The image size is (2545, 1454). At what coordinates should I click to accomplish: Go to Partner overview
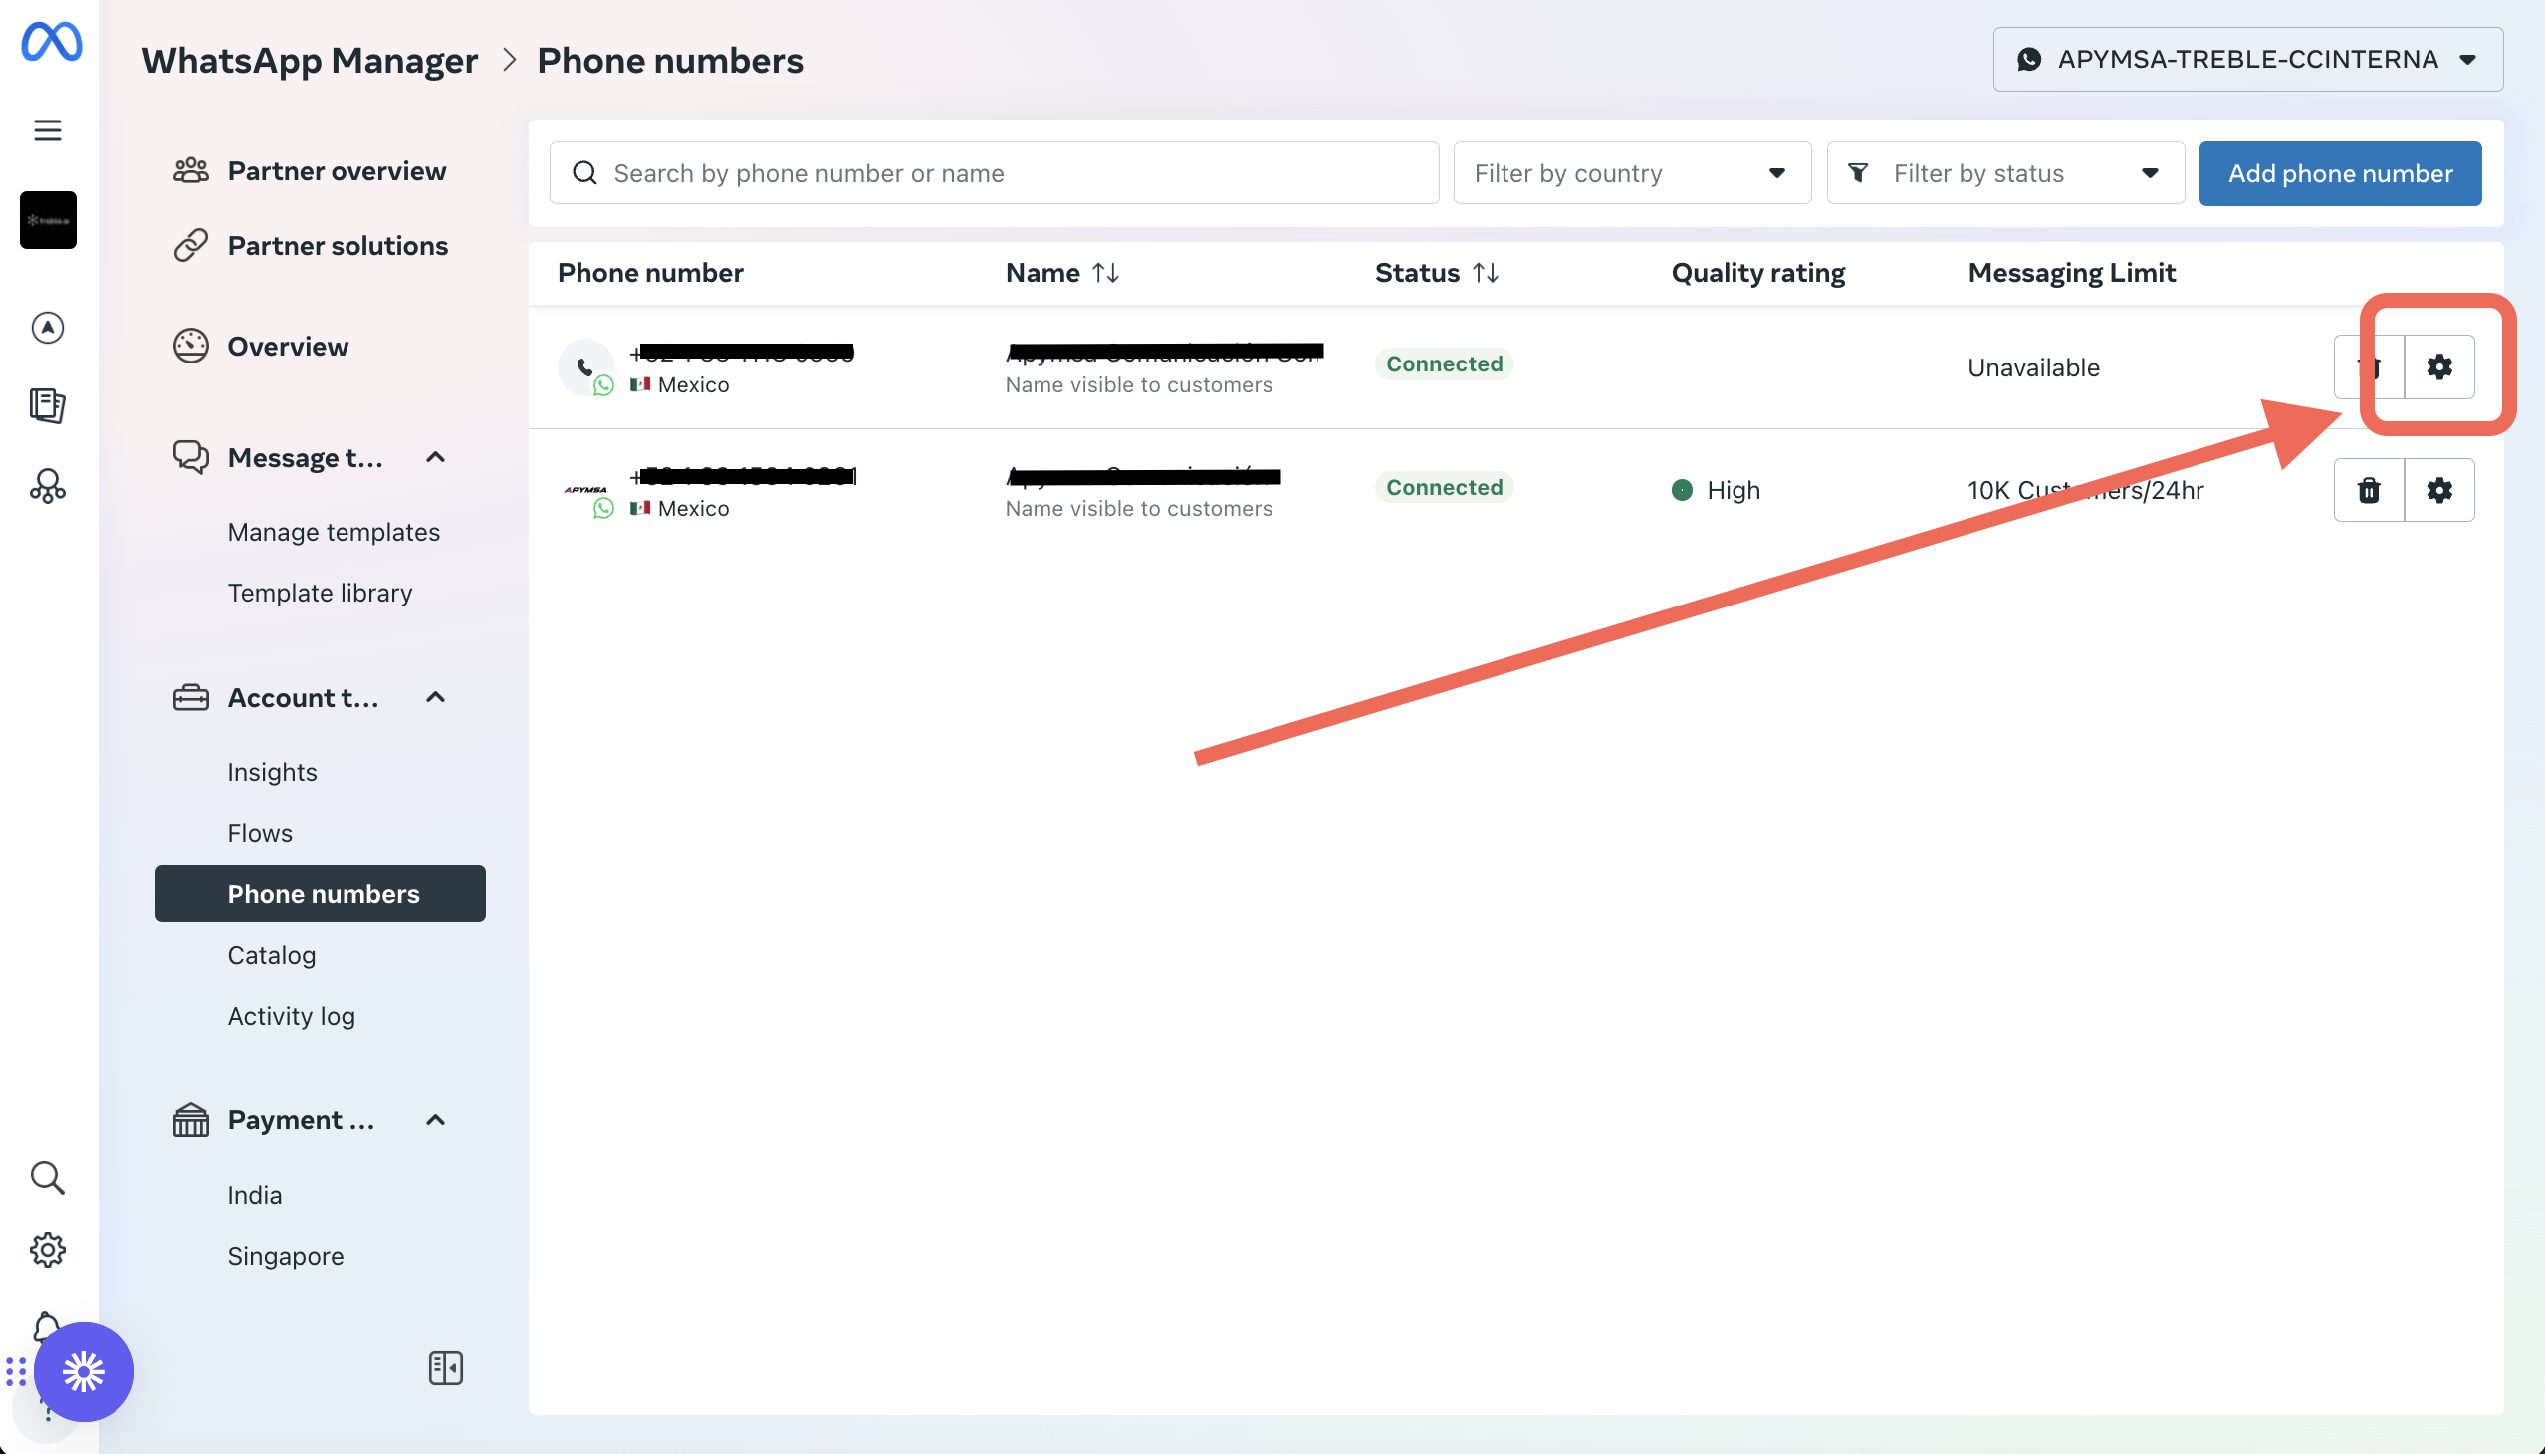337,170
